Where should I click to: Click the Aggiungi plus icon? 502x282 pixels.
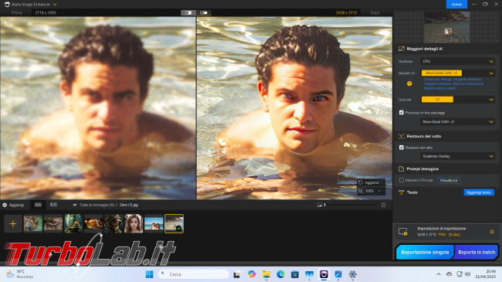tap(5, 205)
